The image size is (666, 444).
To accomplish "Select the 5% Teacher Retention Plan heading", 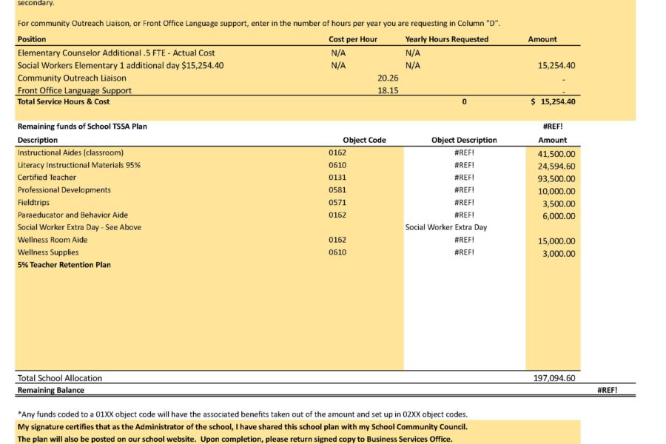I will (64, 265).
